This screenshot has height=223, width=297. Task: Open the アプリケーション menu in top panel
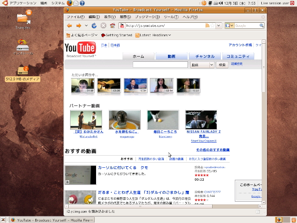(23, 3)
